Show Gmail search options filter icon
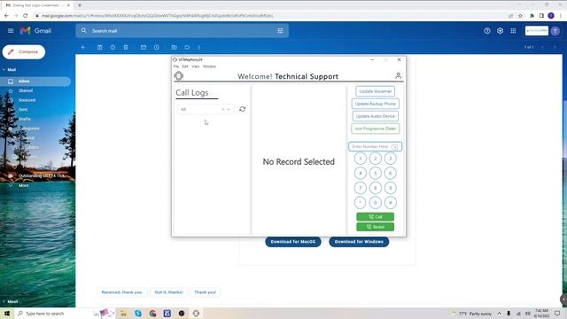The image size is (567, 319). (280, 31)
